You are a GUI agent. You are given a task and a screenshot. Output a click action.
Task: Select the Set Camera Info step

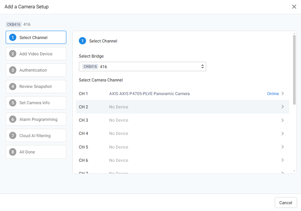36,103
